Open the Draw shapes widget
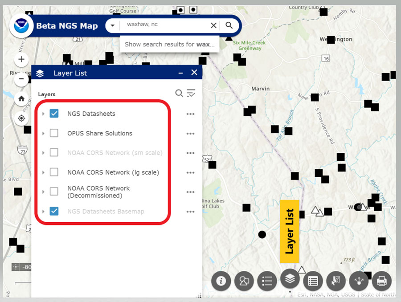The image size is (401, 302). 244,281
